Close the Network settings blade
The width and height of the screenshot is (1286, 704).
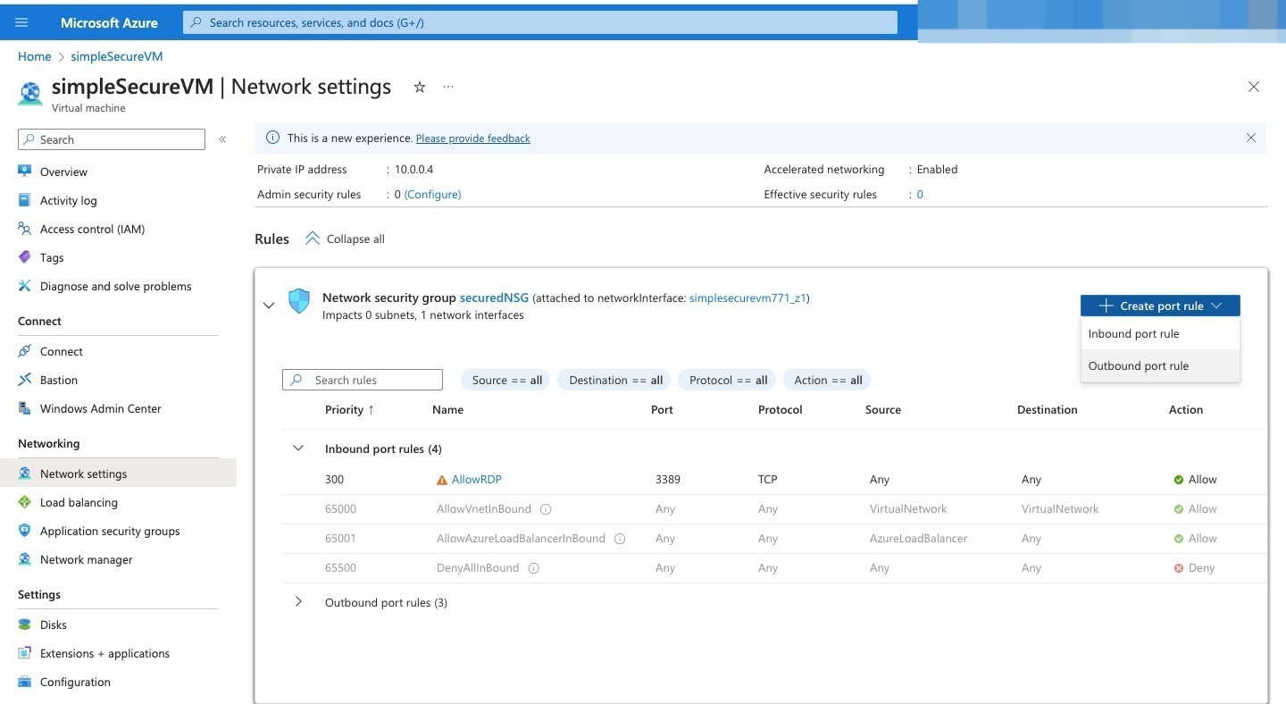(1254, 87)
